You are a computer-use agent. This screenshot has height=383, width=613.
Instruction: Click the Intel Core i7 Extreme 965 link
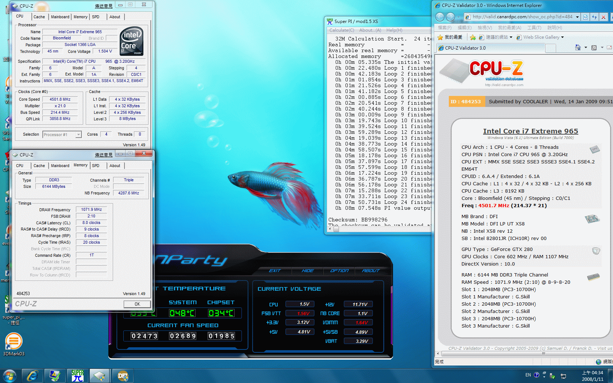531,131
